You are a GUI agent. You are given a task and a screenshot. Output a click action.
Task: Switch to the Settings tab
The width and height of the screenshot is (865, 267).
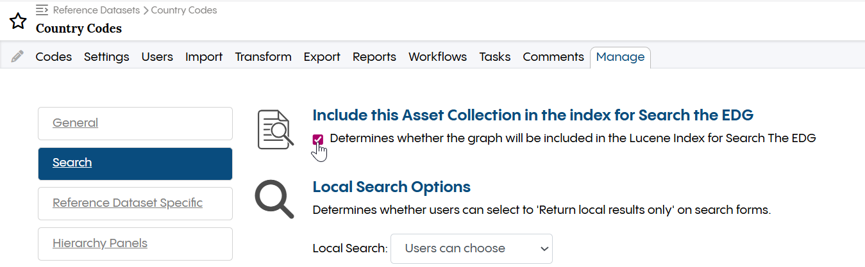point(106,57)
